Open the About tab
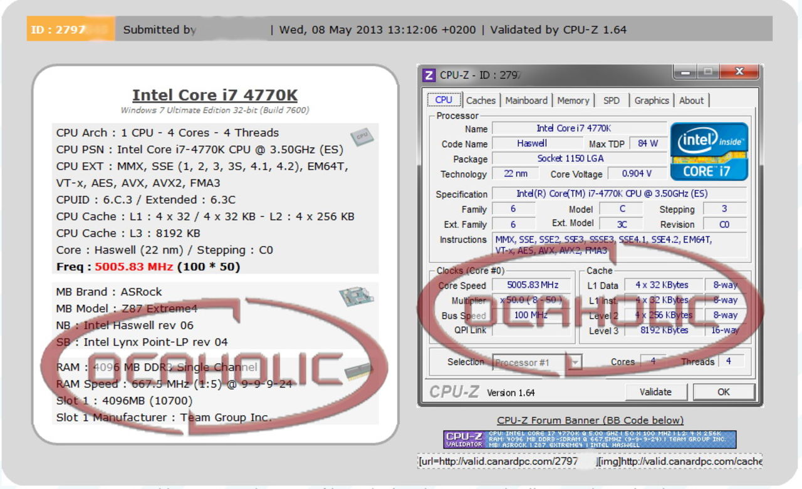This screenshot has width=802, height=489. [x=692, y=100]
